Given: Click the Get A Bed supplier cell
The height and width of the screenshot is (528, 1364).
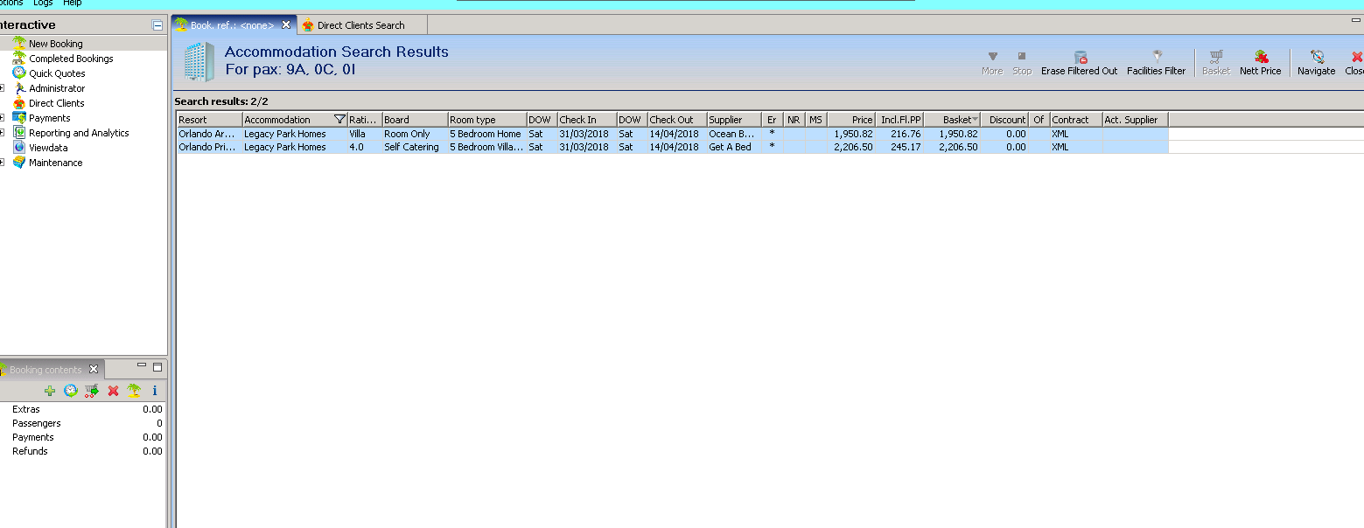Looking at the screenshot, I should coord(734,147).
